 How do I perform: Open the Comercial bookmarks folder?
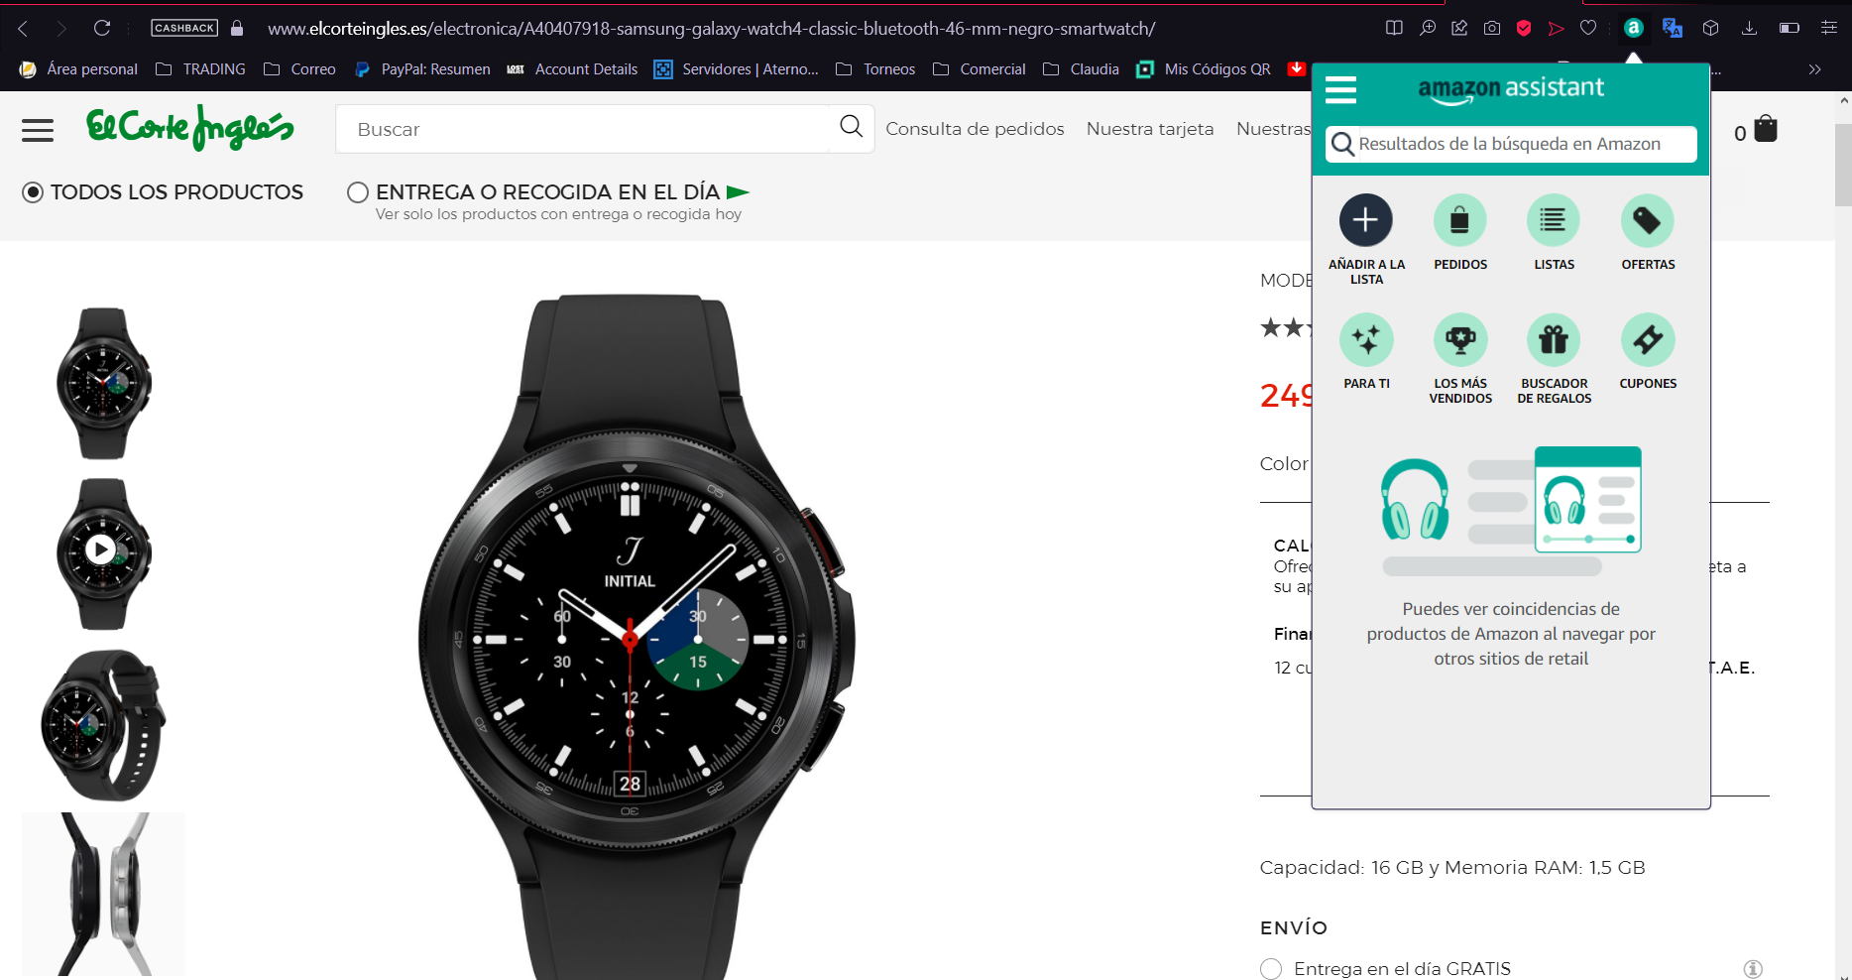click(979, 69)
